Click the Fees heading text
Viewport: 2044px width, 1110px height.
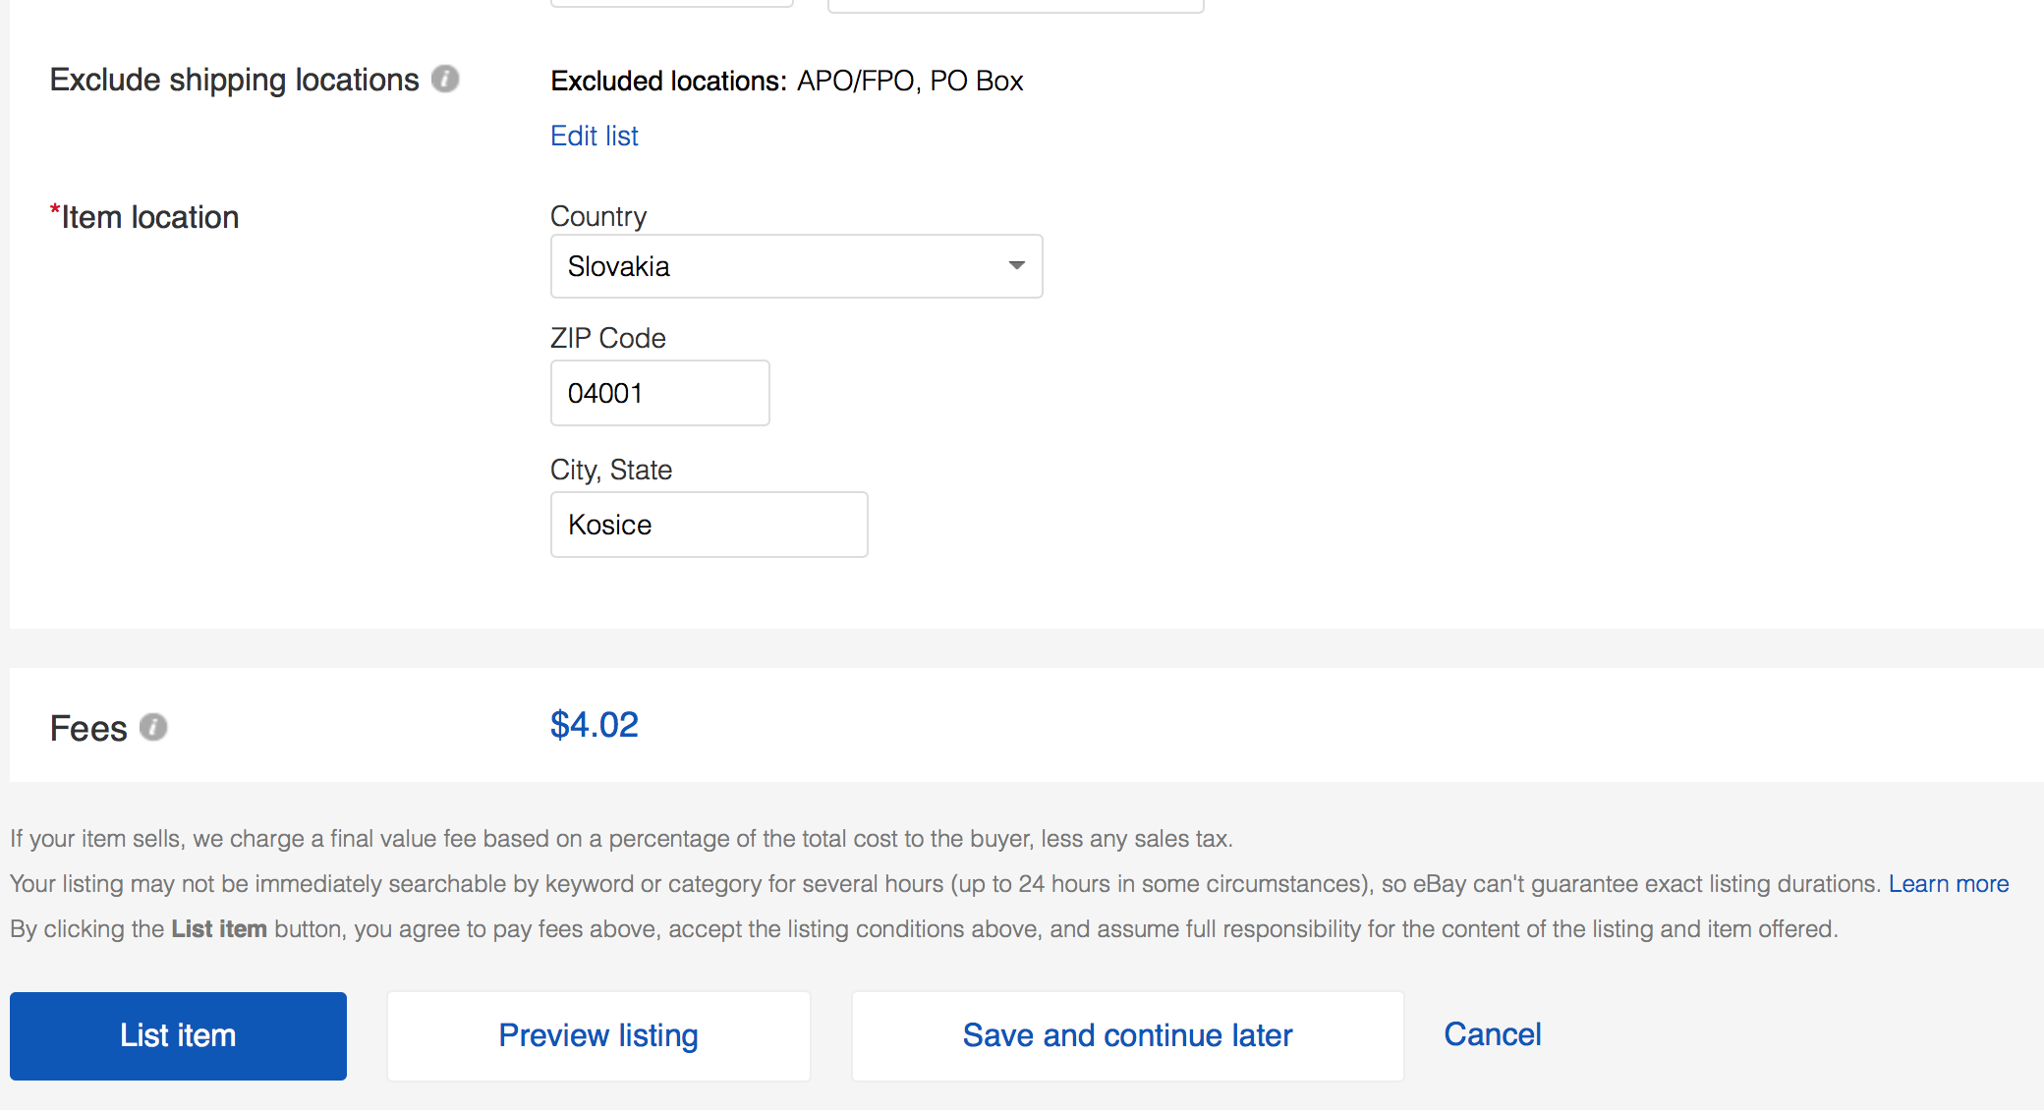coord(88,729)
